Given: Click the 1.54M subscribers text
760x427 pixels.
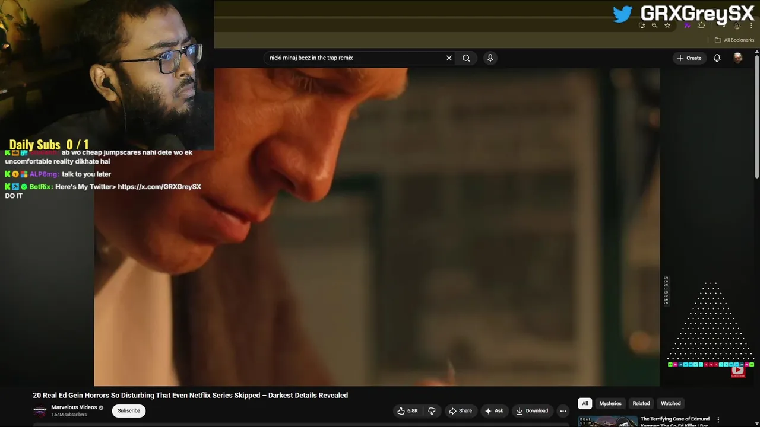Looking at the screenshot, I should click(x=69, y=415).
